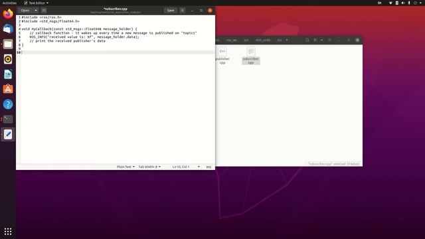
Task: Open Ubuntu Software from the dock
Action: (8, 89)
